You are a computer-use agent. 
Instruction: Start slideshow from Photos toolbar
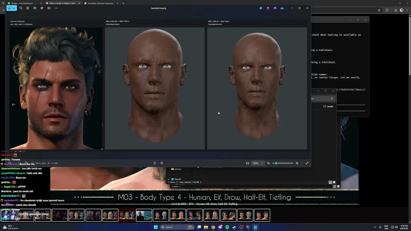[x=49, y=8]
